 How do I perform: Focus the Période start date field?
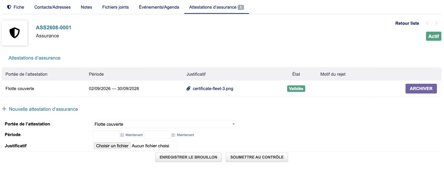pos(106,135)
